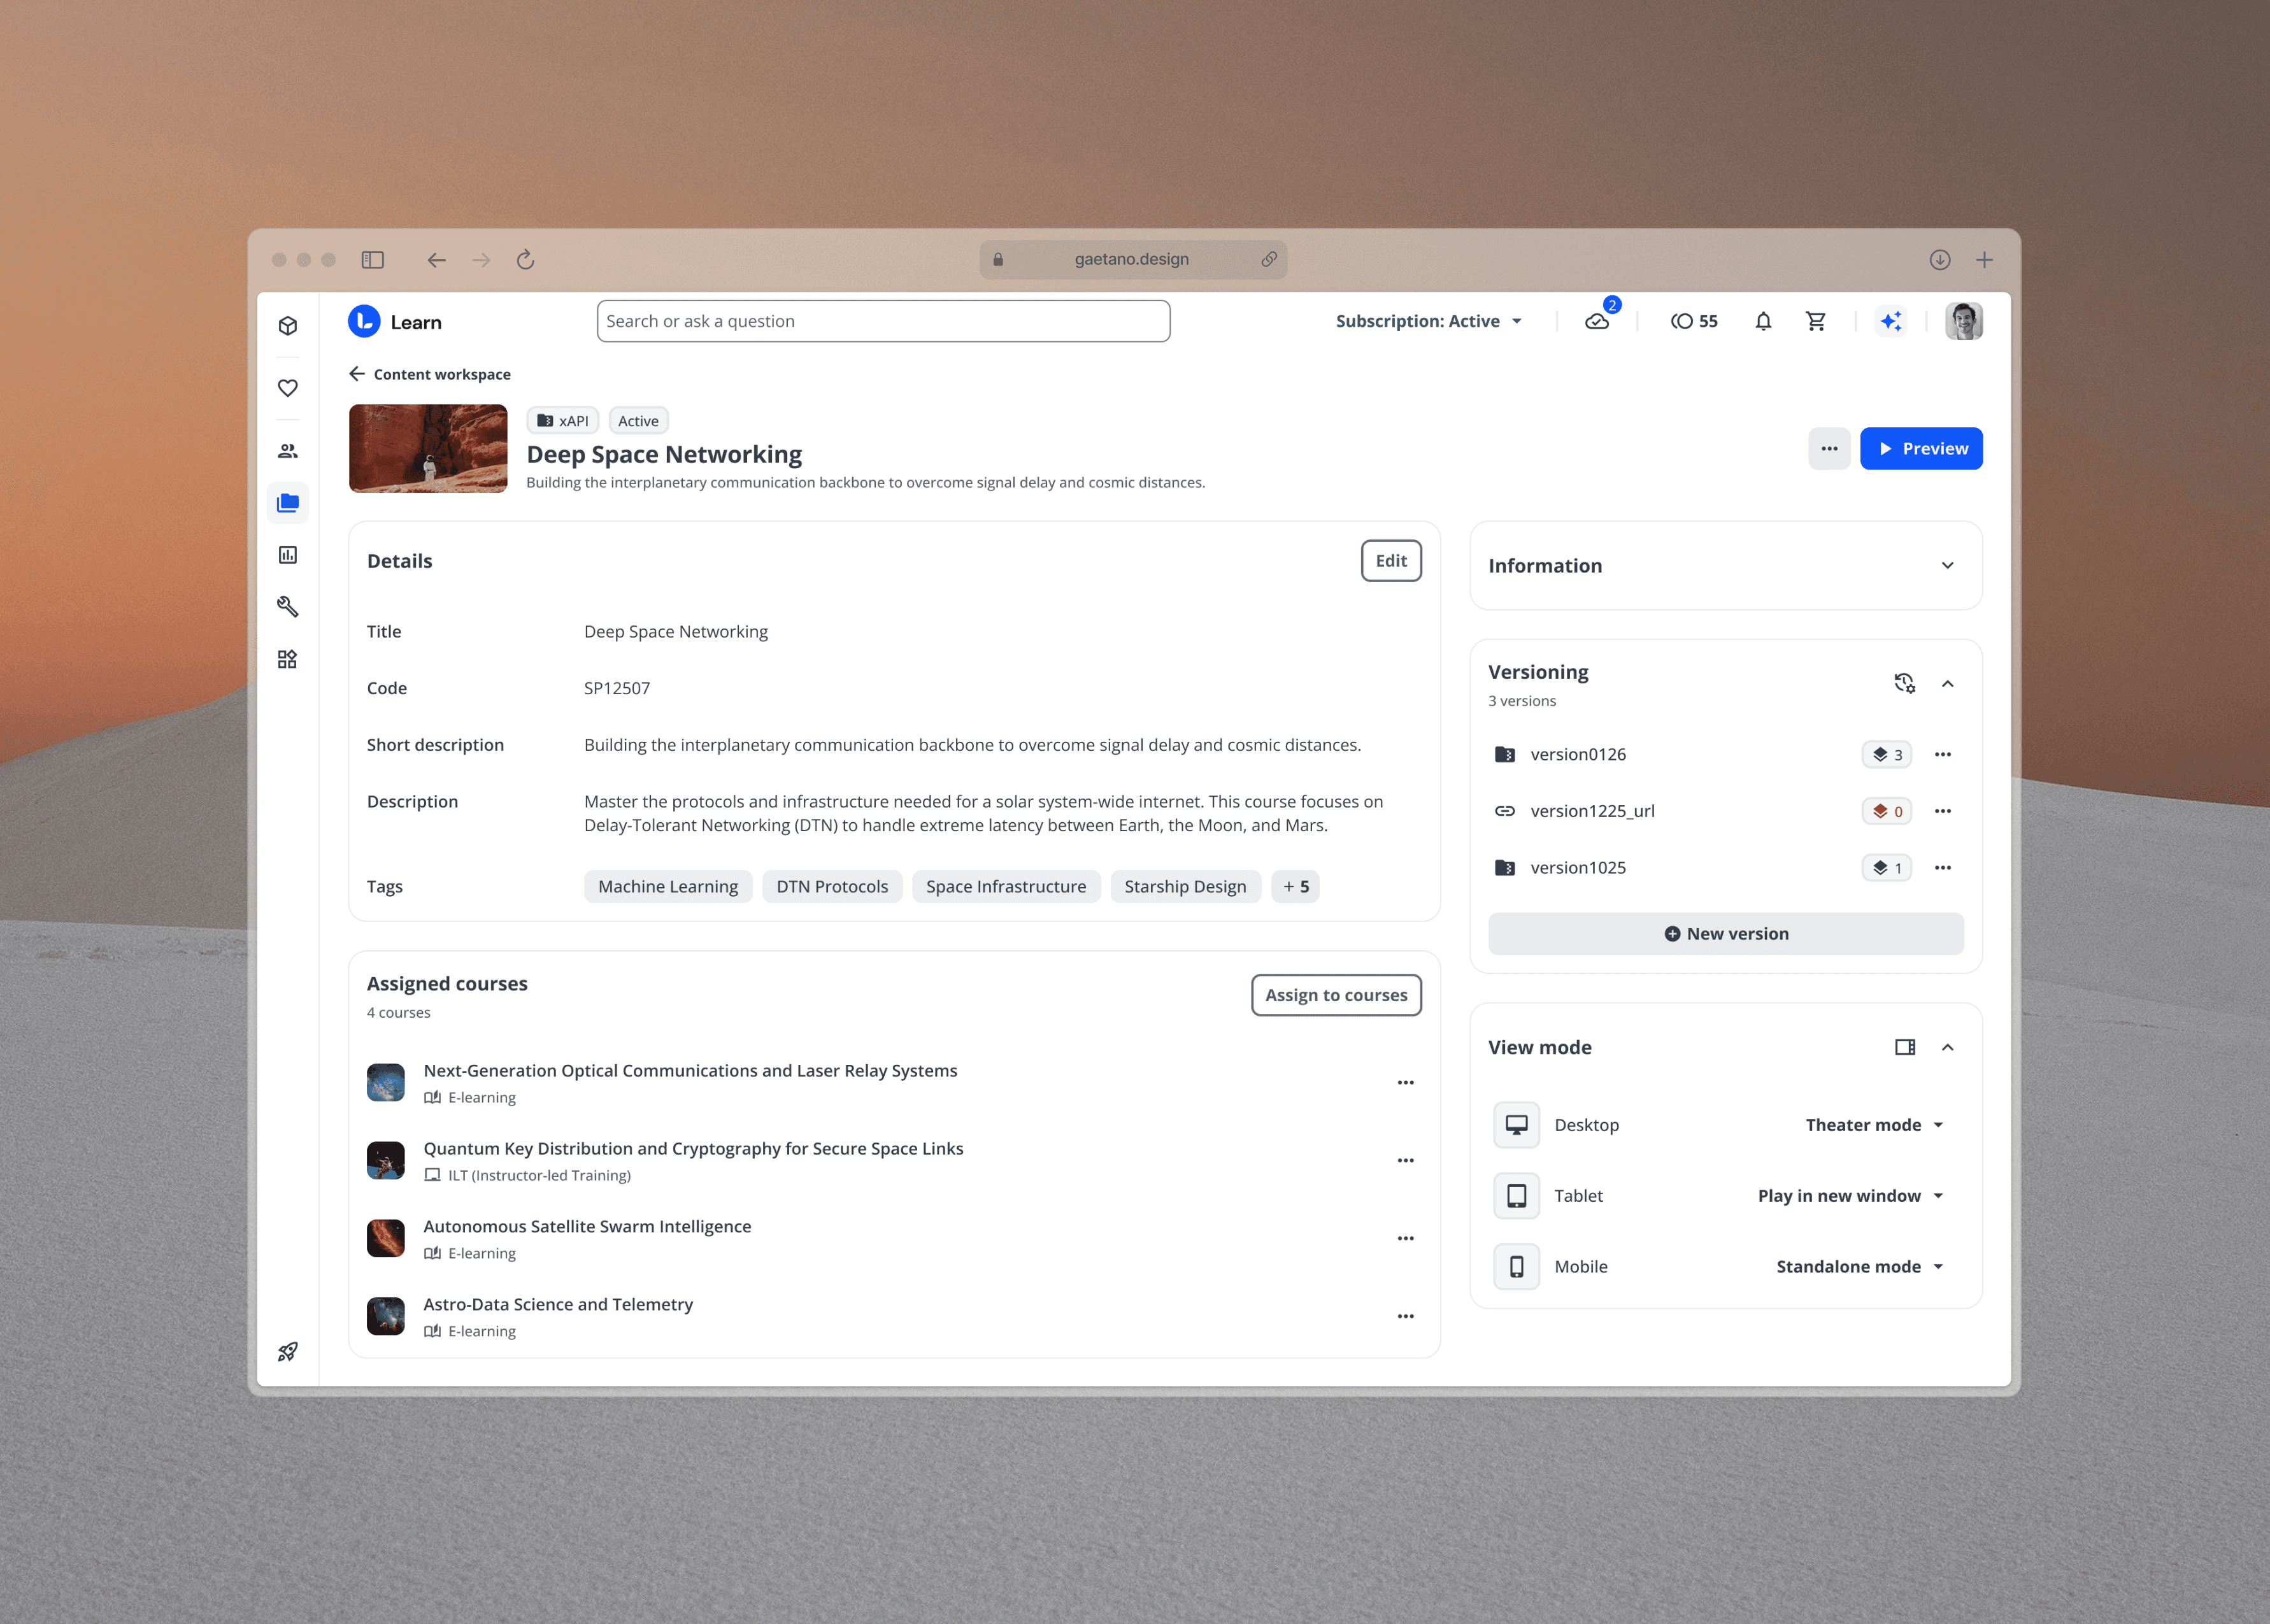Collapse the Versioning section

tap(1947, 684)
